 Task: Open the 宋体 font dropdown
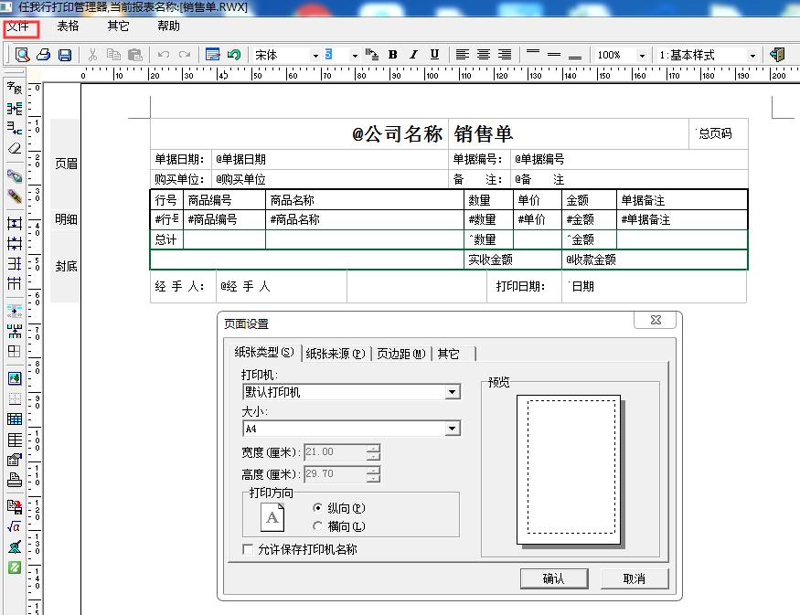(315, 55)
